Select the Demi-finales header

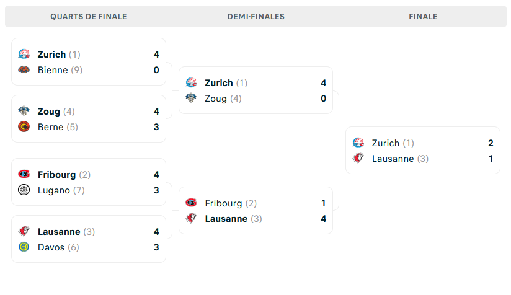(x=255, y=17)
